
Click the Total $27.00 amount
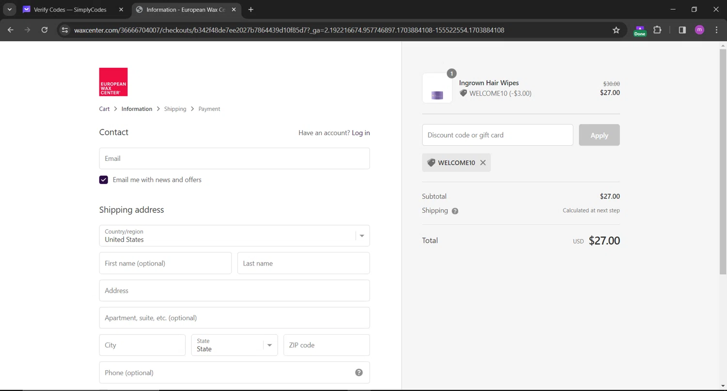tap(604, 241)
